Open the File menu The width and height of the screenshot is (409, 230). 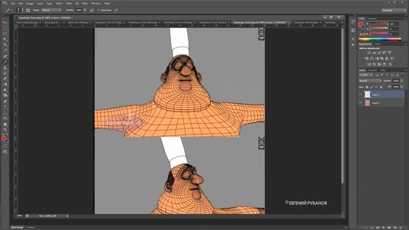(13, 3)
